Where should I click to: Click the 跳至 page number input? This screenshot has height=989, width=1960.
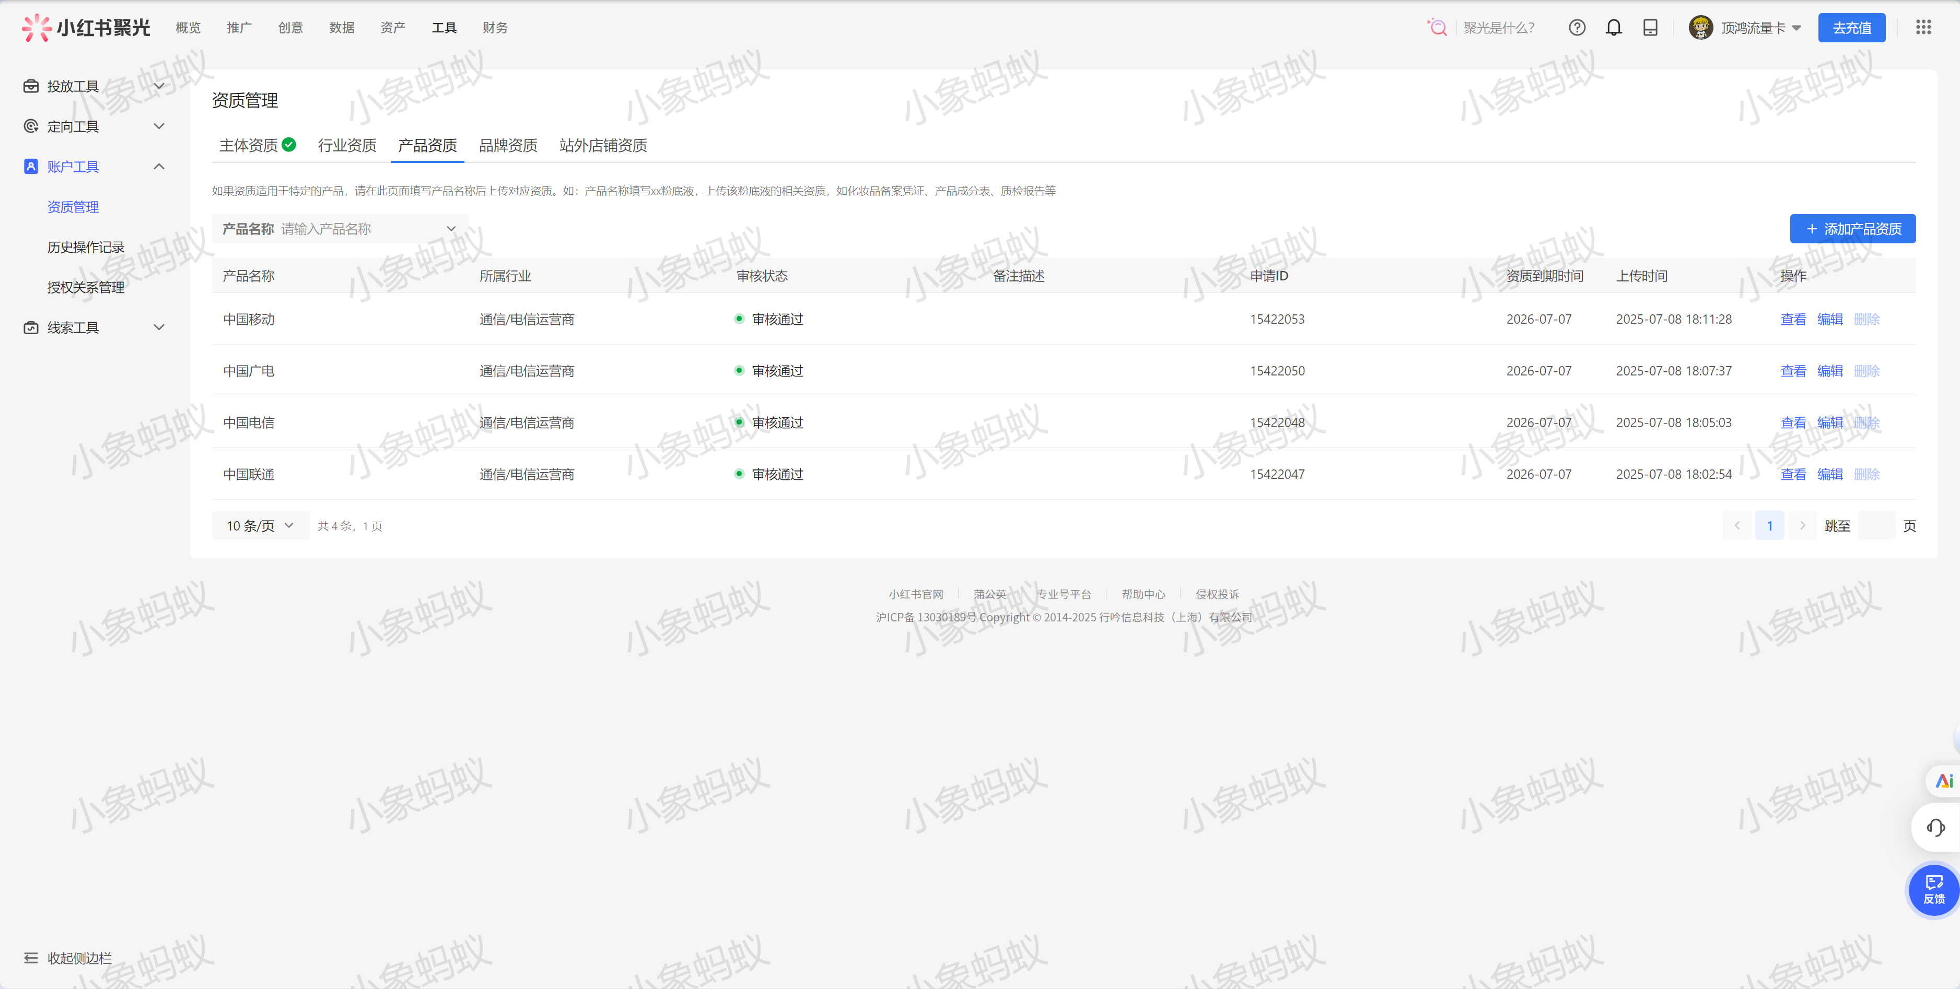1876,526
